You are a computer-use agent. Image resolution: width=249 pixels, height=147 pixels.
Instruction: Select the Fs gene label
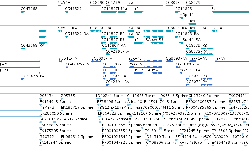point(214,9)
